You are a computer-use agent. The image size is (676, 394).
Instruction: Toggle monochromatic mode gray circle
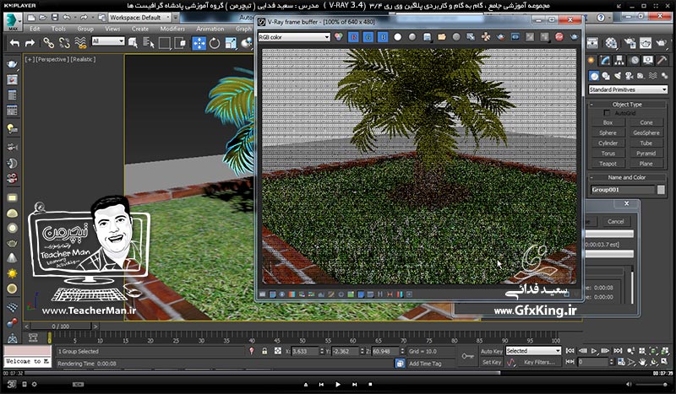click(412, 37)
